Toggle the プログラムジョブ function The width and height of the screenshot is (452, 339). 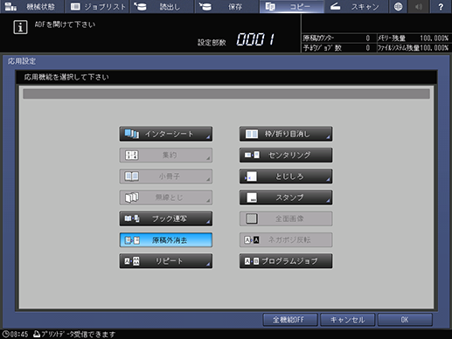click(x=286, y=261)
